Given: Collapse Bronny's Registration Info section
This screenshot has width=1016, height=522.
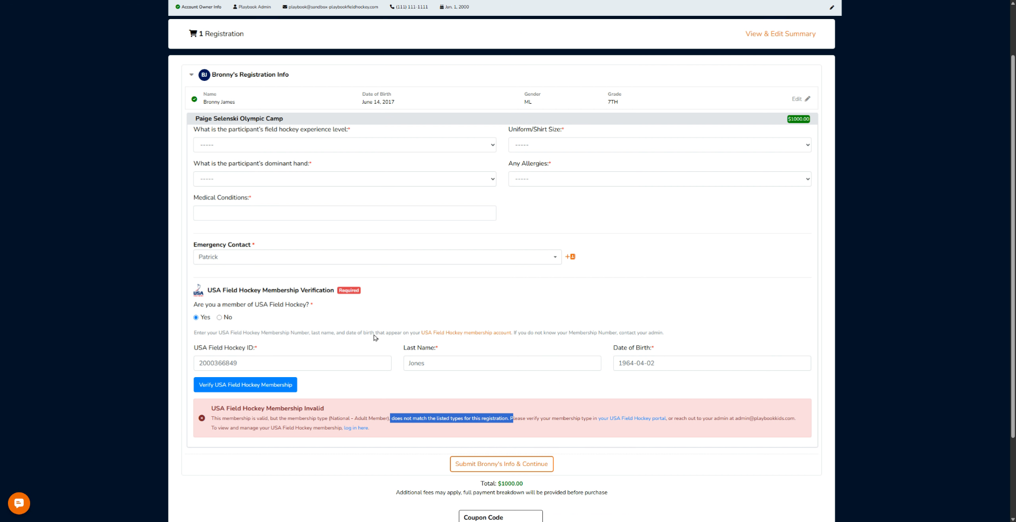Looking at the screenshot, I should click(x=192, y=75).
